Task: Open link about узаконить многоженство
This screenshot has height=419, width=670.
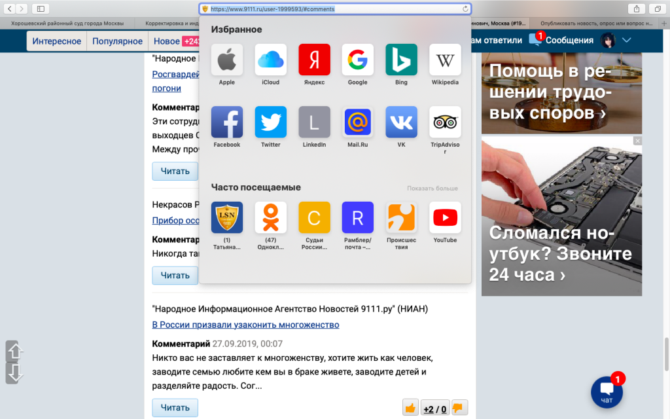Action: pyautogui.click(x=245, y=325)
